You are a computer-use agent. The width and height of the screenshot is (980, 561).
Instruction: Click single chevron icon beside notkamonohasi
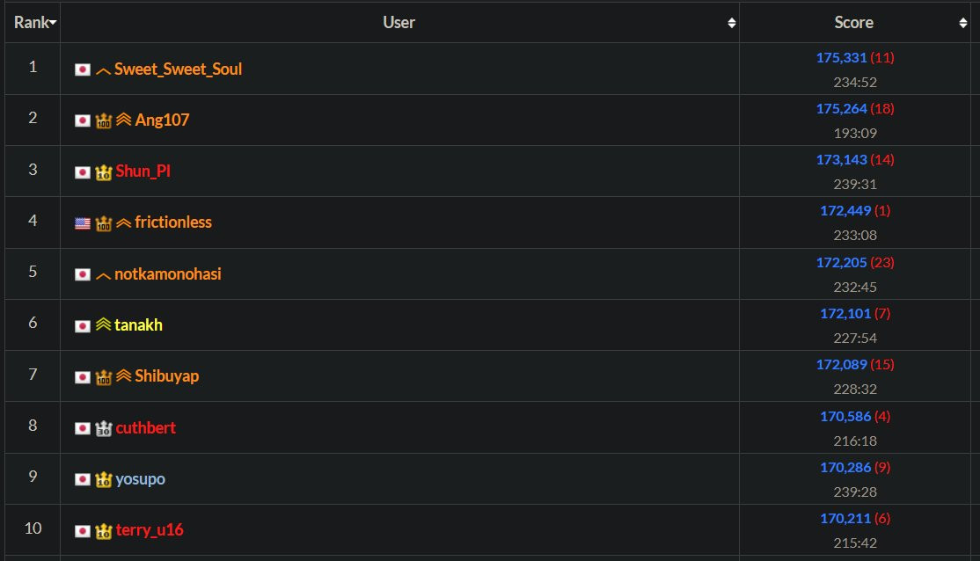point(103,275)
